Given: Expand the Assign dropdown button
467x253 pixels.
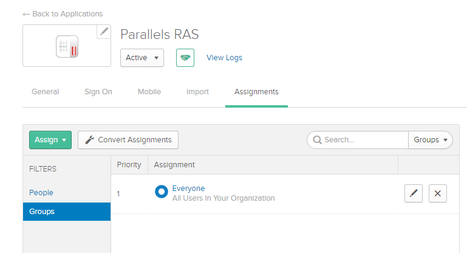Looking at the screenshot, I should pos(50,140).
